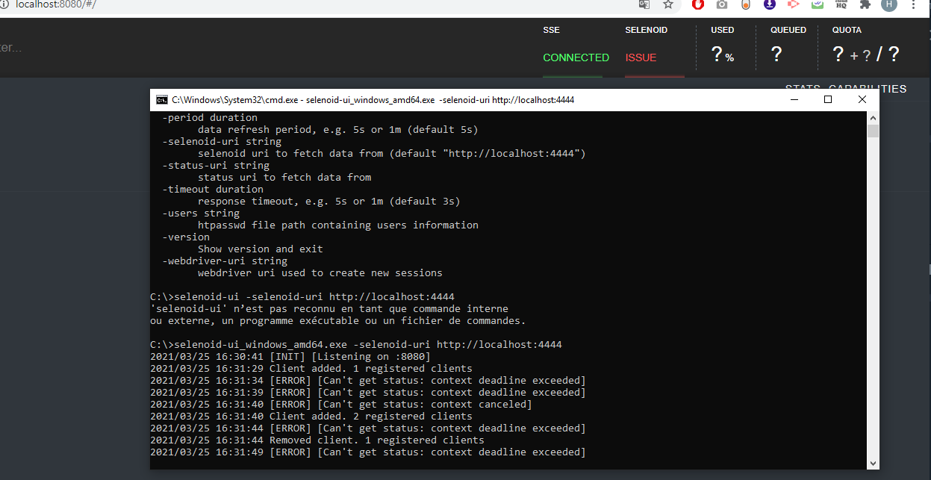Open the red ad-blocker hand extension
931x480 pixels.
click(698, 4)
